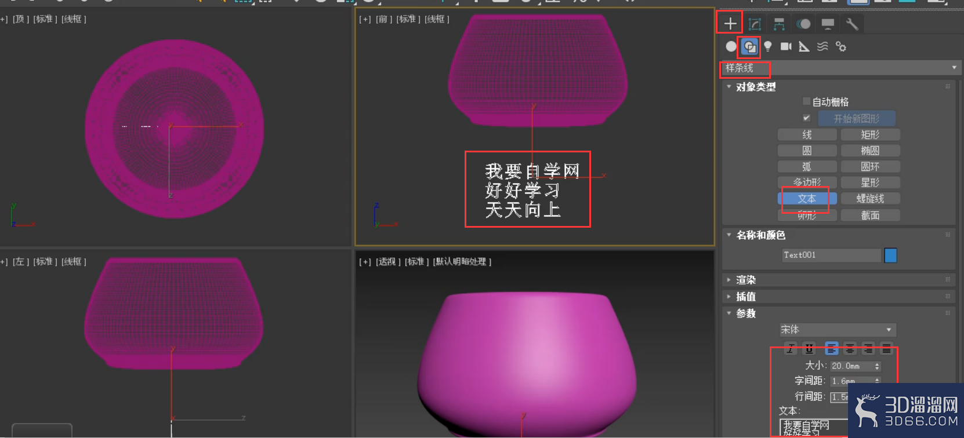
Task: Open the Hierarchy panel tab
Action: click(779, 24)
